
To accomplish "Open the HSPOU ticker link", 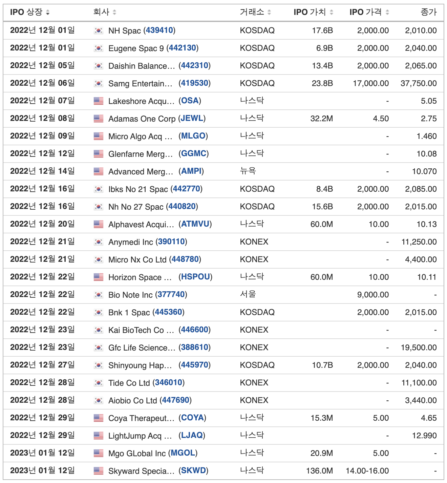I will (x=196, y=277).
